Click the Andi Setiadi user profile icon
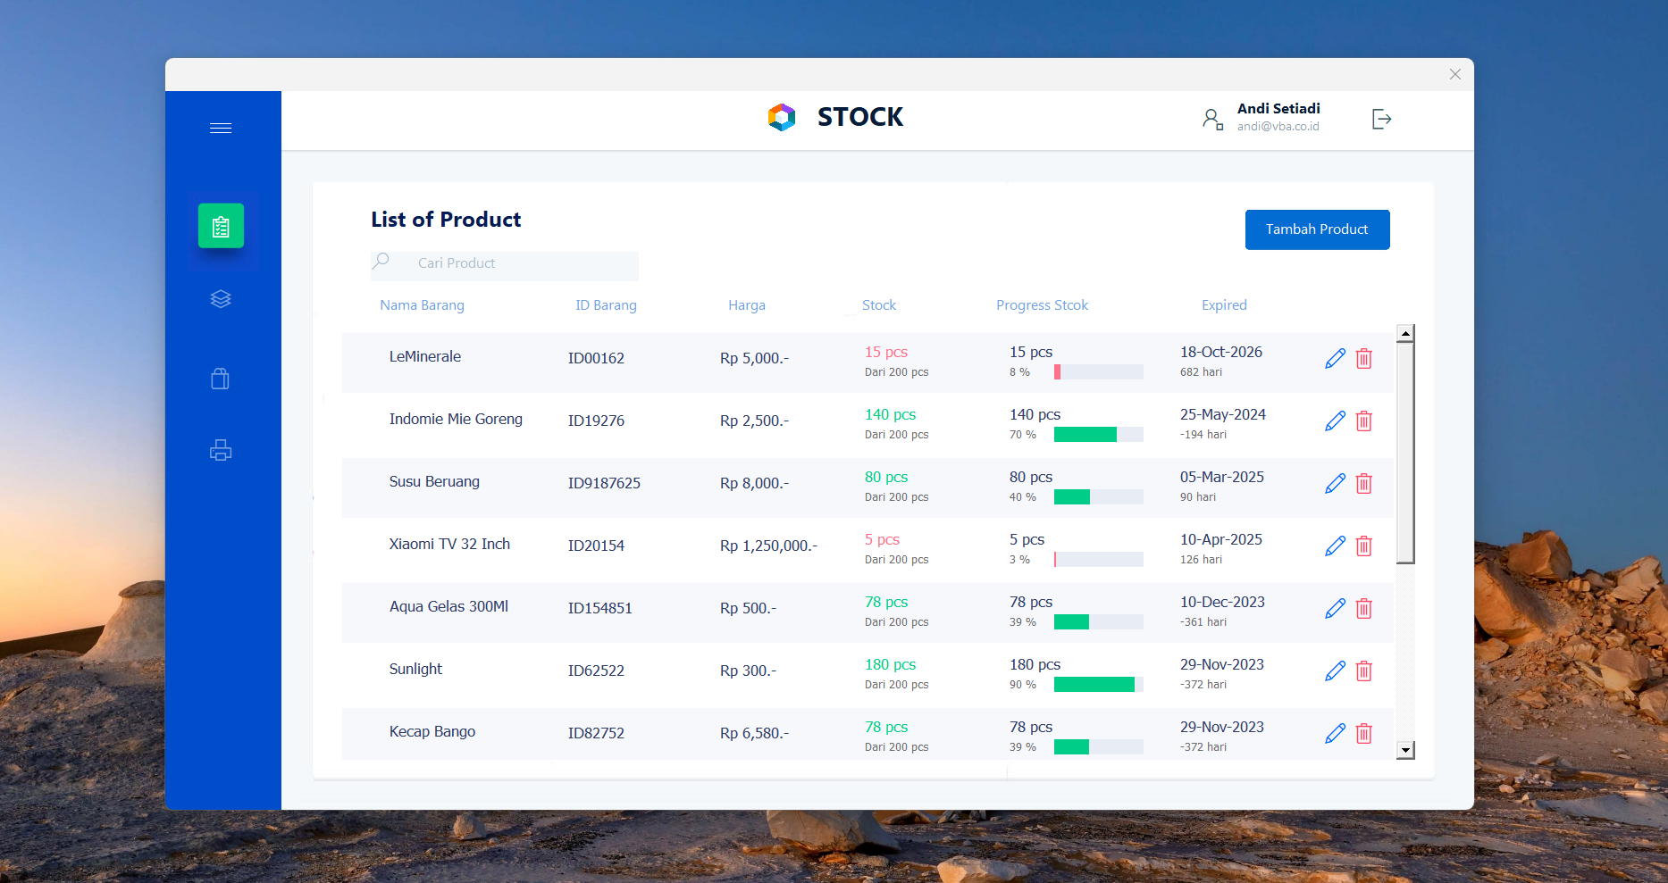1668x883 pixels. pyautogui.click(x=1212, y=119)
